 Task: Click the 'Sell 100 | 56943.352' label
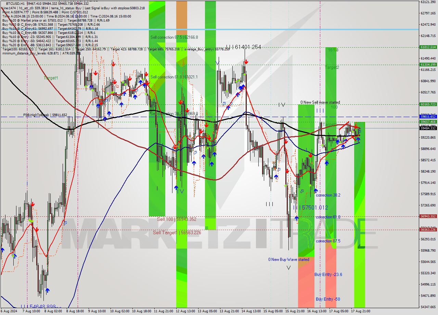(177, 219)
